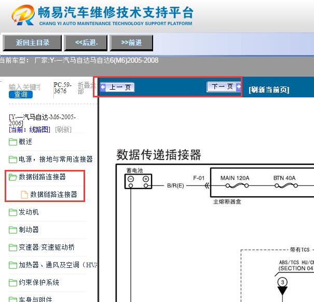Return to main directory with 返回主目录 button

point(32,43)
